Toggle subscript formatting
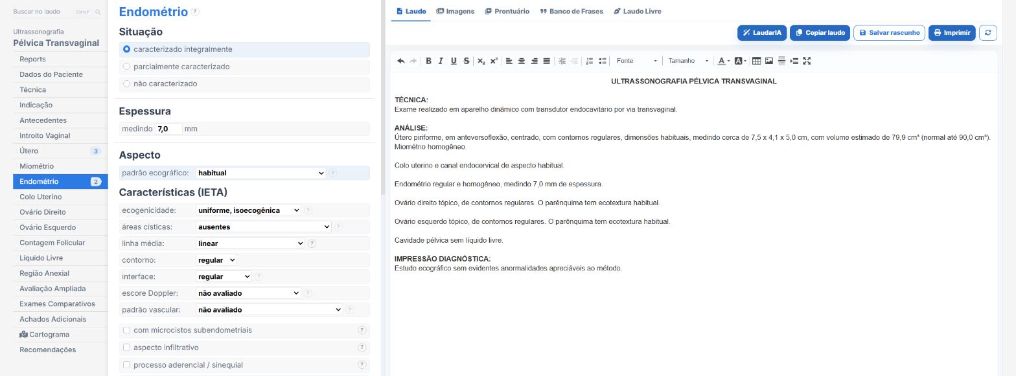The height and width of the screenshot is (376, 1016). [x=481, y=61]
